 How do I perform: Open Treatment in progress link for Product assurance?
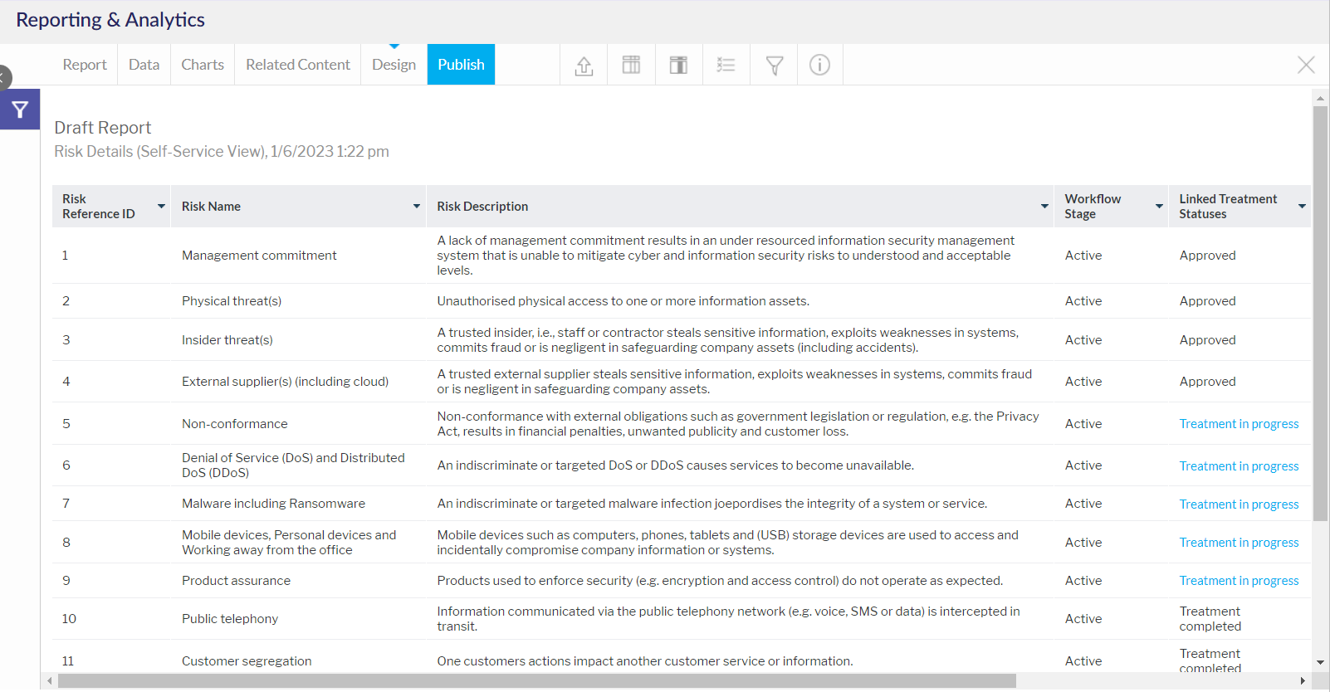(1239, 581)
